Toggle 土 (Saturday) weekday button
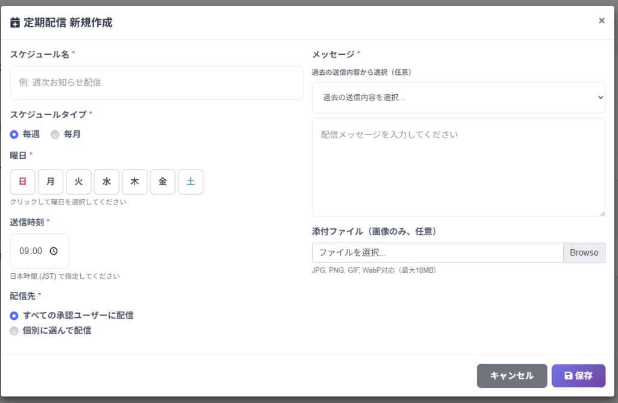This screenshot has width=618, height=403. [191, 181]
